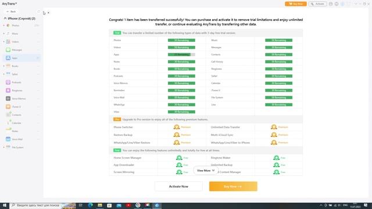Click the Restore Backup premium badge icon
Screen dimensions: 372x209
tap(177, 135)
